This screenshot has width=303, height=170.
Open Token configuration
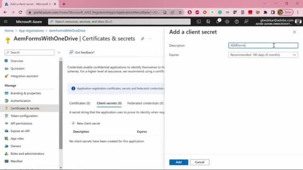coord(24,116)
